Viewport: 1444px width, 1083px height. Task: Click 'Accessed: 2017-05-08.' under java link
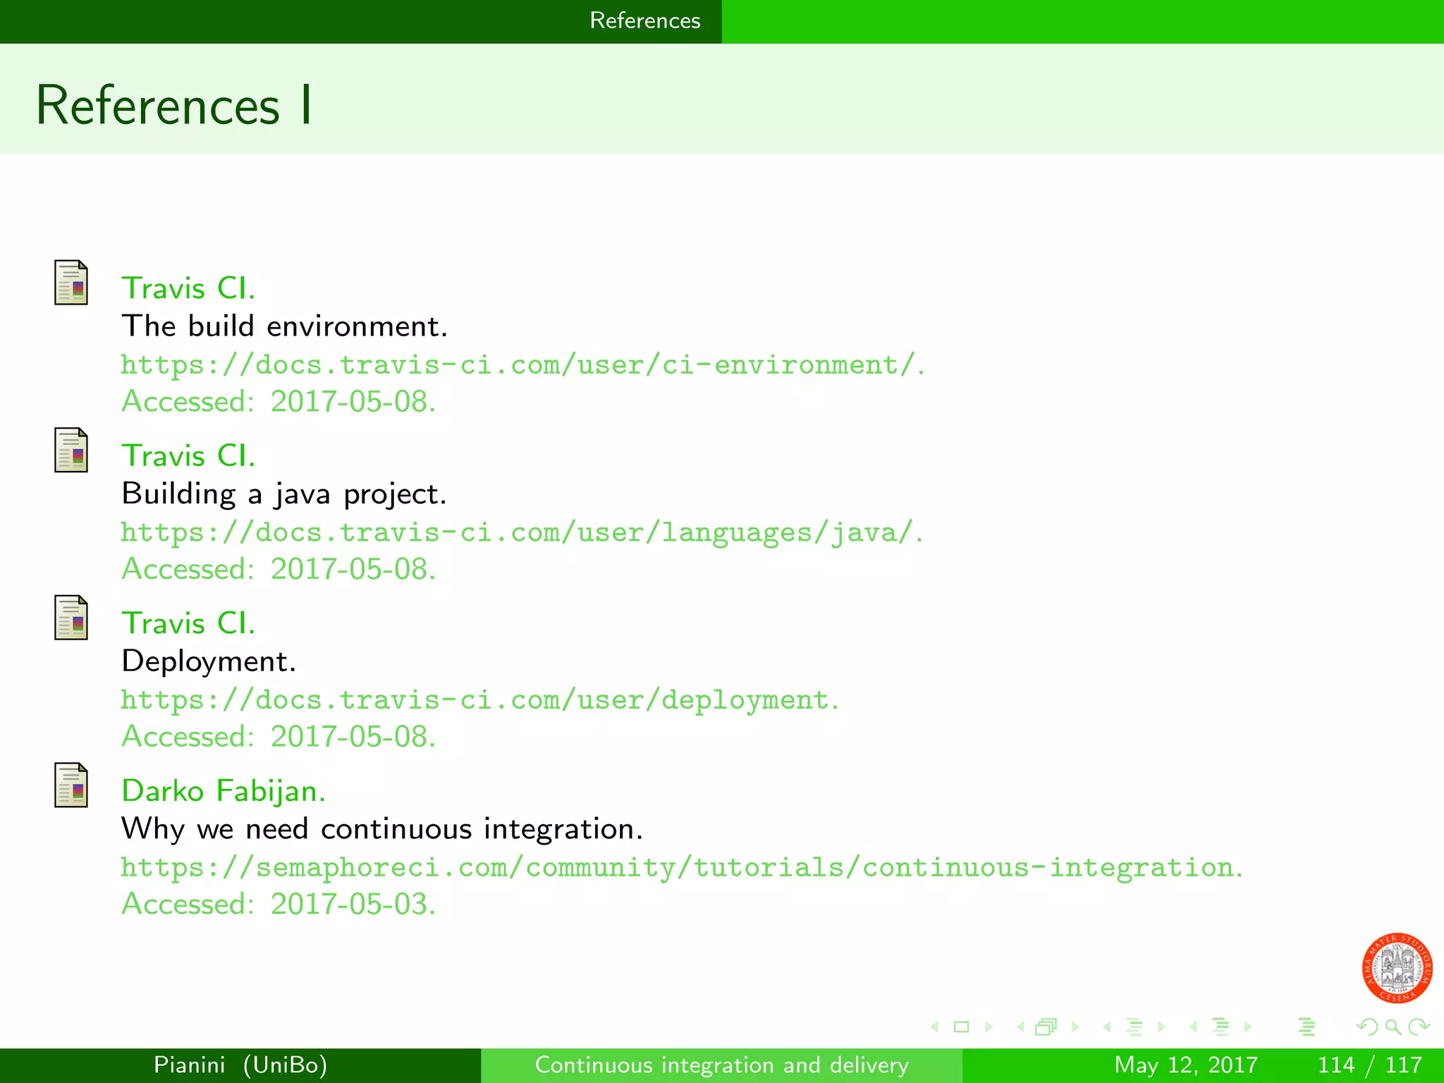(x=279, y=569)
